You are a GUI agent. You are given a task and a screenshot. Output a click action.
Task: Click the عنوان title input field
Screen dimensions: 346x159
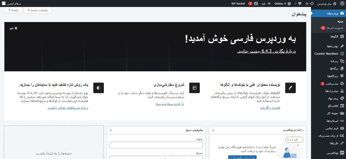(156, 145)
